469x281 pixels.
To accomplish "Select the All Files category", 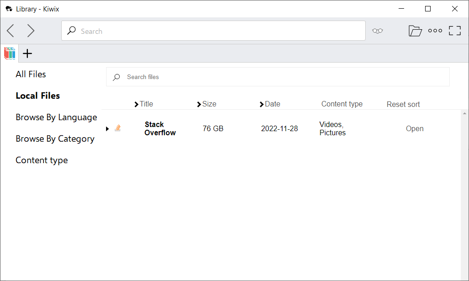I will 31,74.
